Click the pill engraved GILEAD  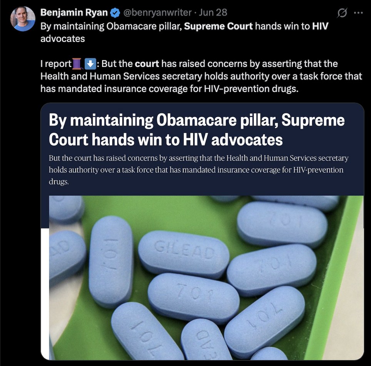[x=184, y=253]
